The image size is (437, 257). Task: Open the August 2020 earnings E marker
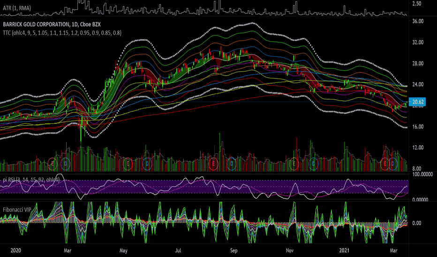(213, 164)
